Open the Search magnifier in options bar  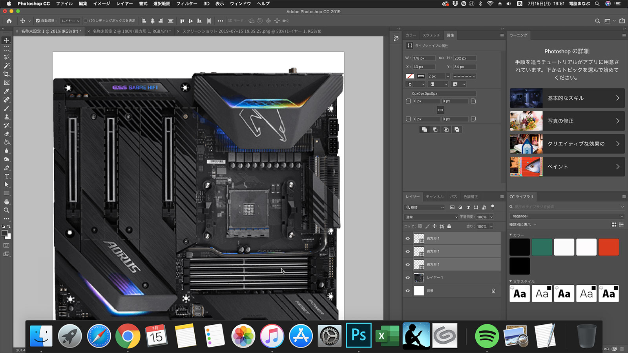click(597, 21)
